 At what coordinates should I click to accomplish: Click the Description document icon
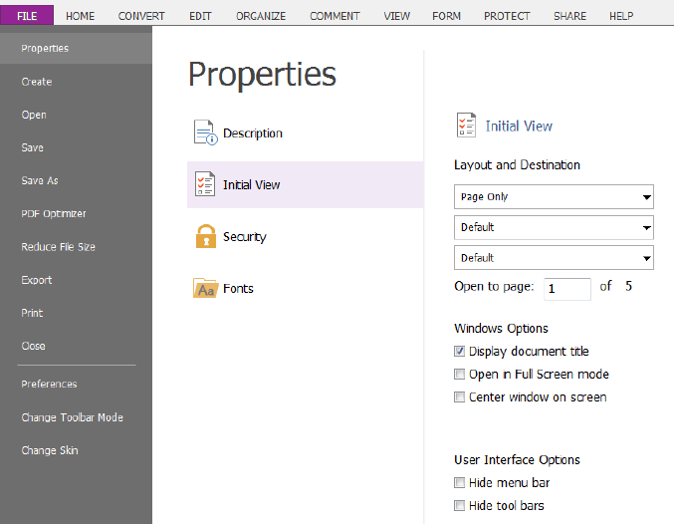coord(205,132)
